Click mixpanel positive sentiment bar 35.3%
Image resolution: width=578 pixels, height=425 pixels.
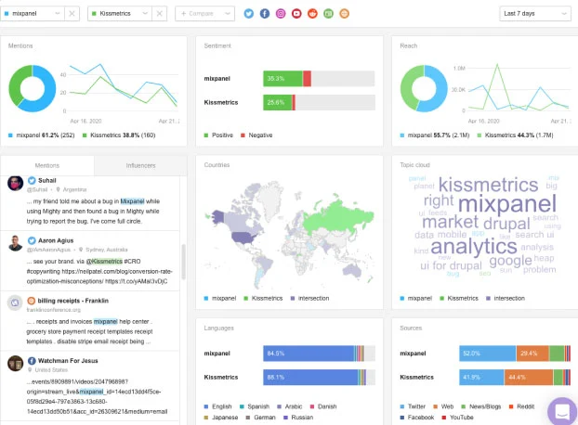pyautogui.click(x=282, y=79)
